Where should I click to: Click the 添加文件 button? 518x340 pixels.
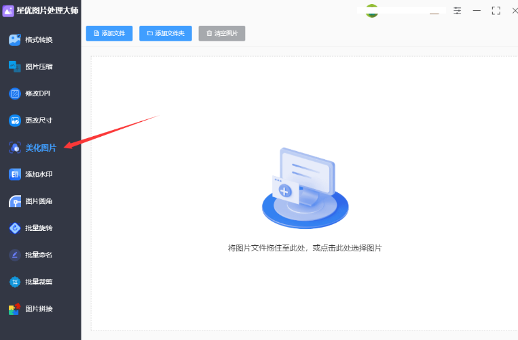[109, 33]
